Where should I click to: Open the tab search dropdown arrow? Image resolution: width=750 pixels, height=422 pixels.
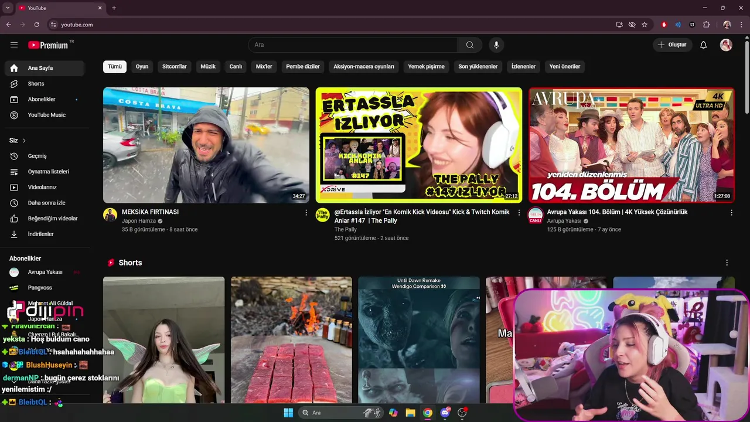click(x=8, y=8)
